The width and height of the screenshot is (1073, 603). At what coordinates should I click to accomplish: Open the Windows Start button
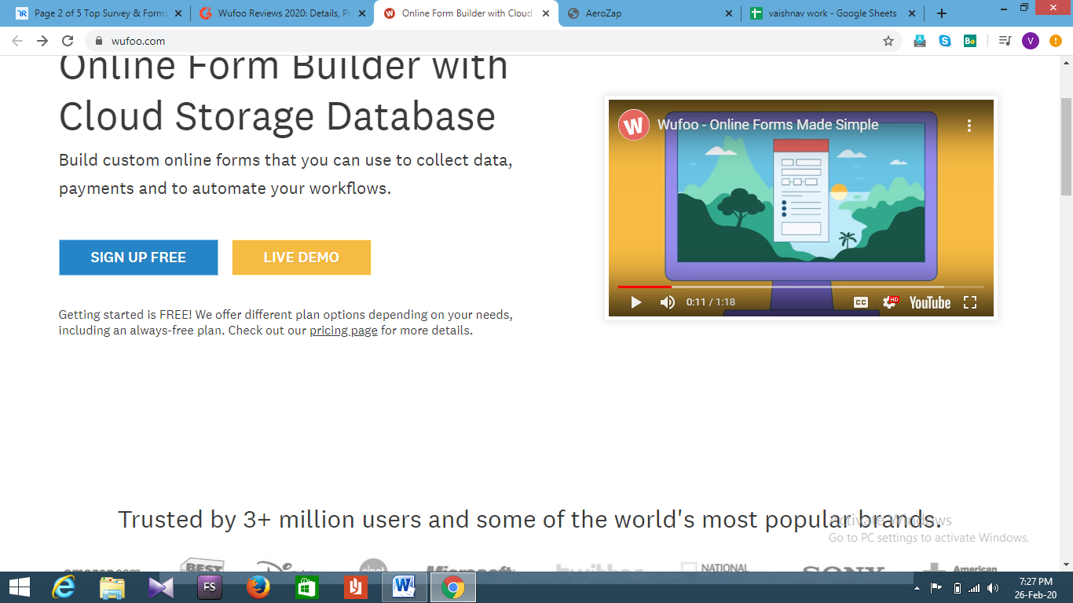[x=19, y=587]
